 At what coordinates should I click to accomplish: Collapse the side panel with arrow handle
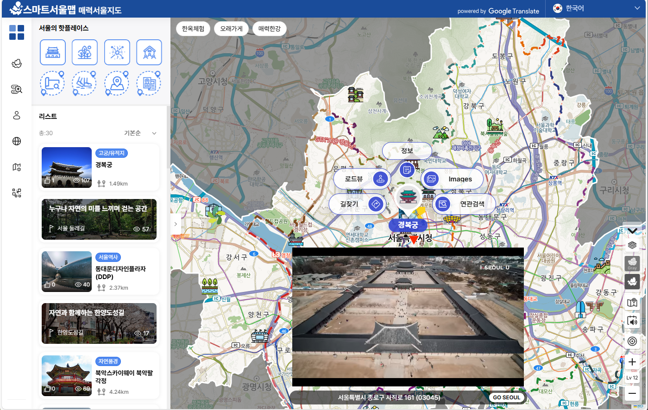tap(176, 224)
